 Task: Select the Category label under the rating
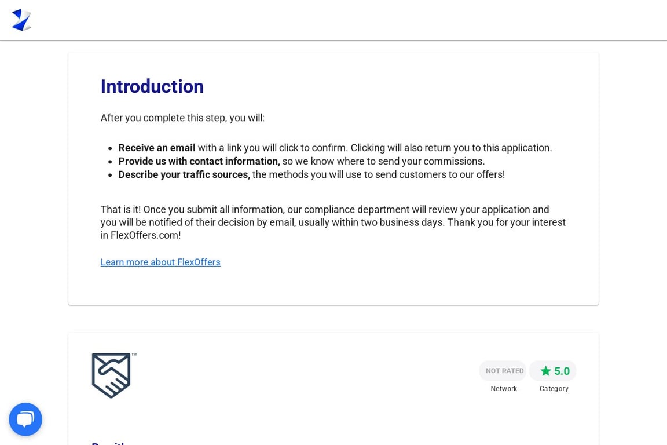tap(554, 389)
